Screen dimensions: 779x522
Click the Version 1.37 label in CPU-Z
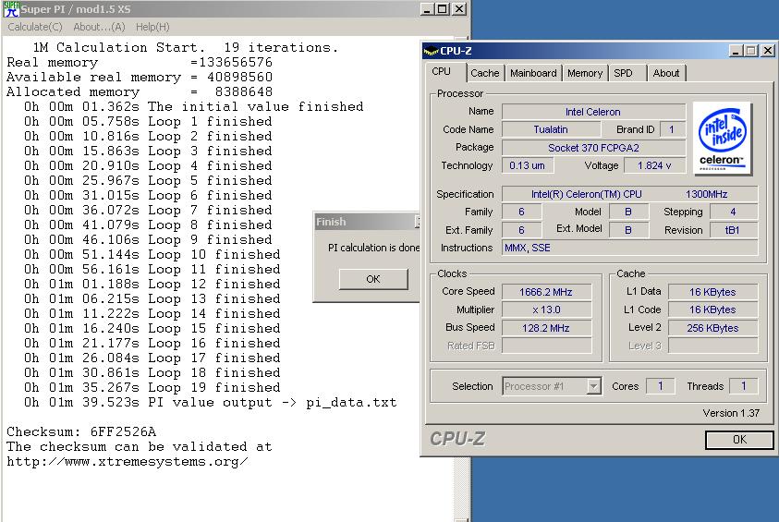coord(731,413)
